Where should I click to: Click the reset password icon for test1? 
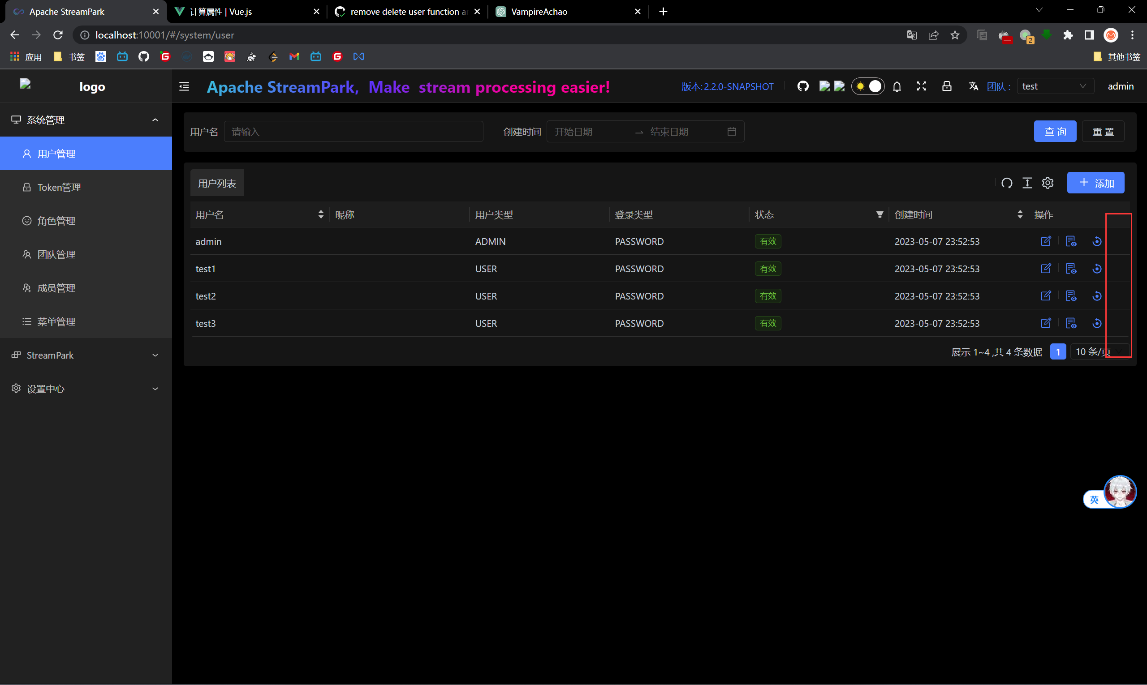[1097, 269]
